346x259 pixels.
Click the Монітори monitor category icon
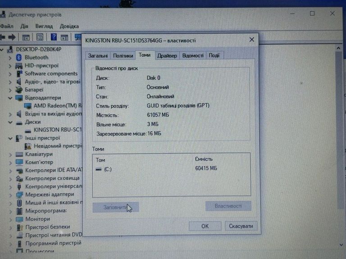[19, 219]
